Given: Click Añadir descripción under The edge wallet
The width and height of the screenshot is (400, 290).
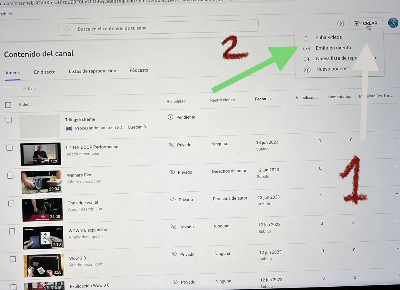Looking at the screenshot, I should [85, 209].
